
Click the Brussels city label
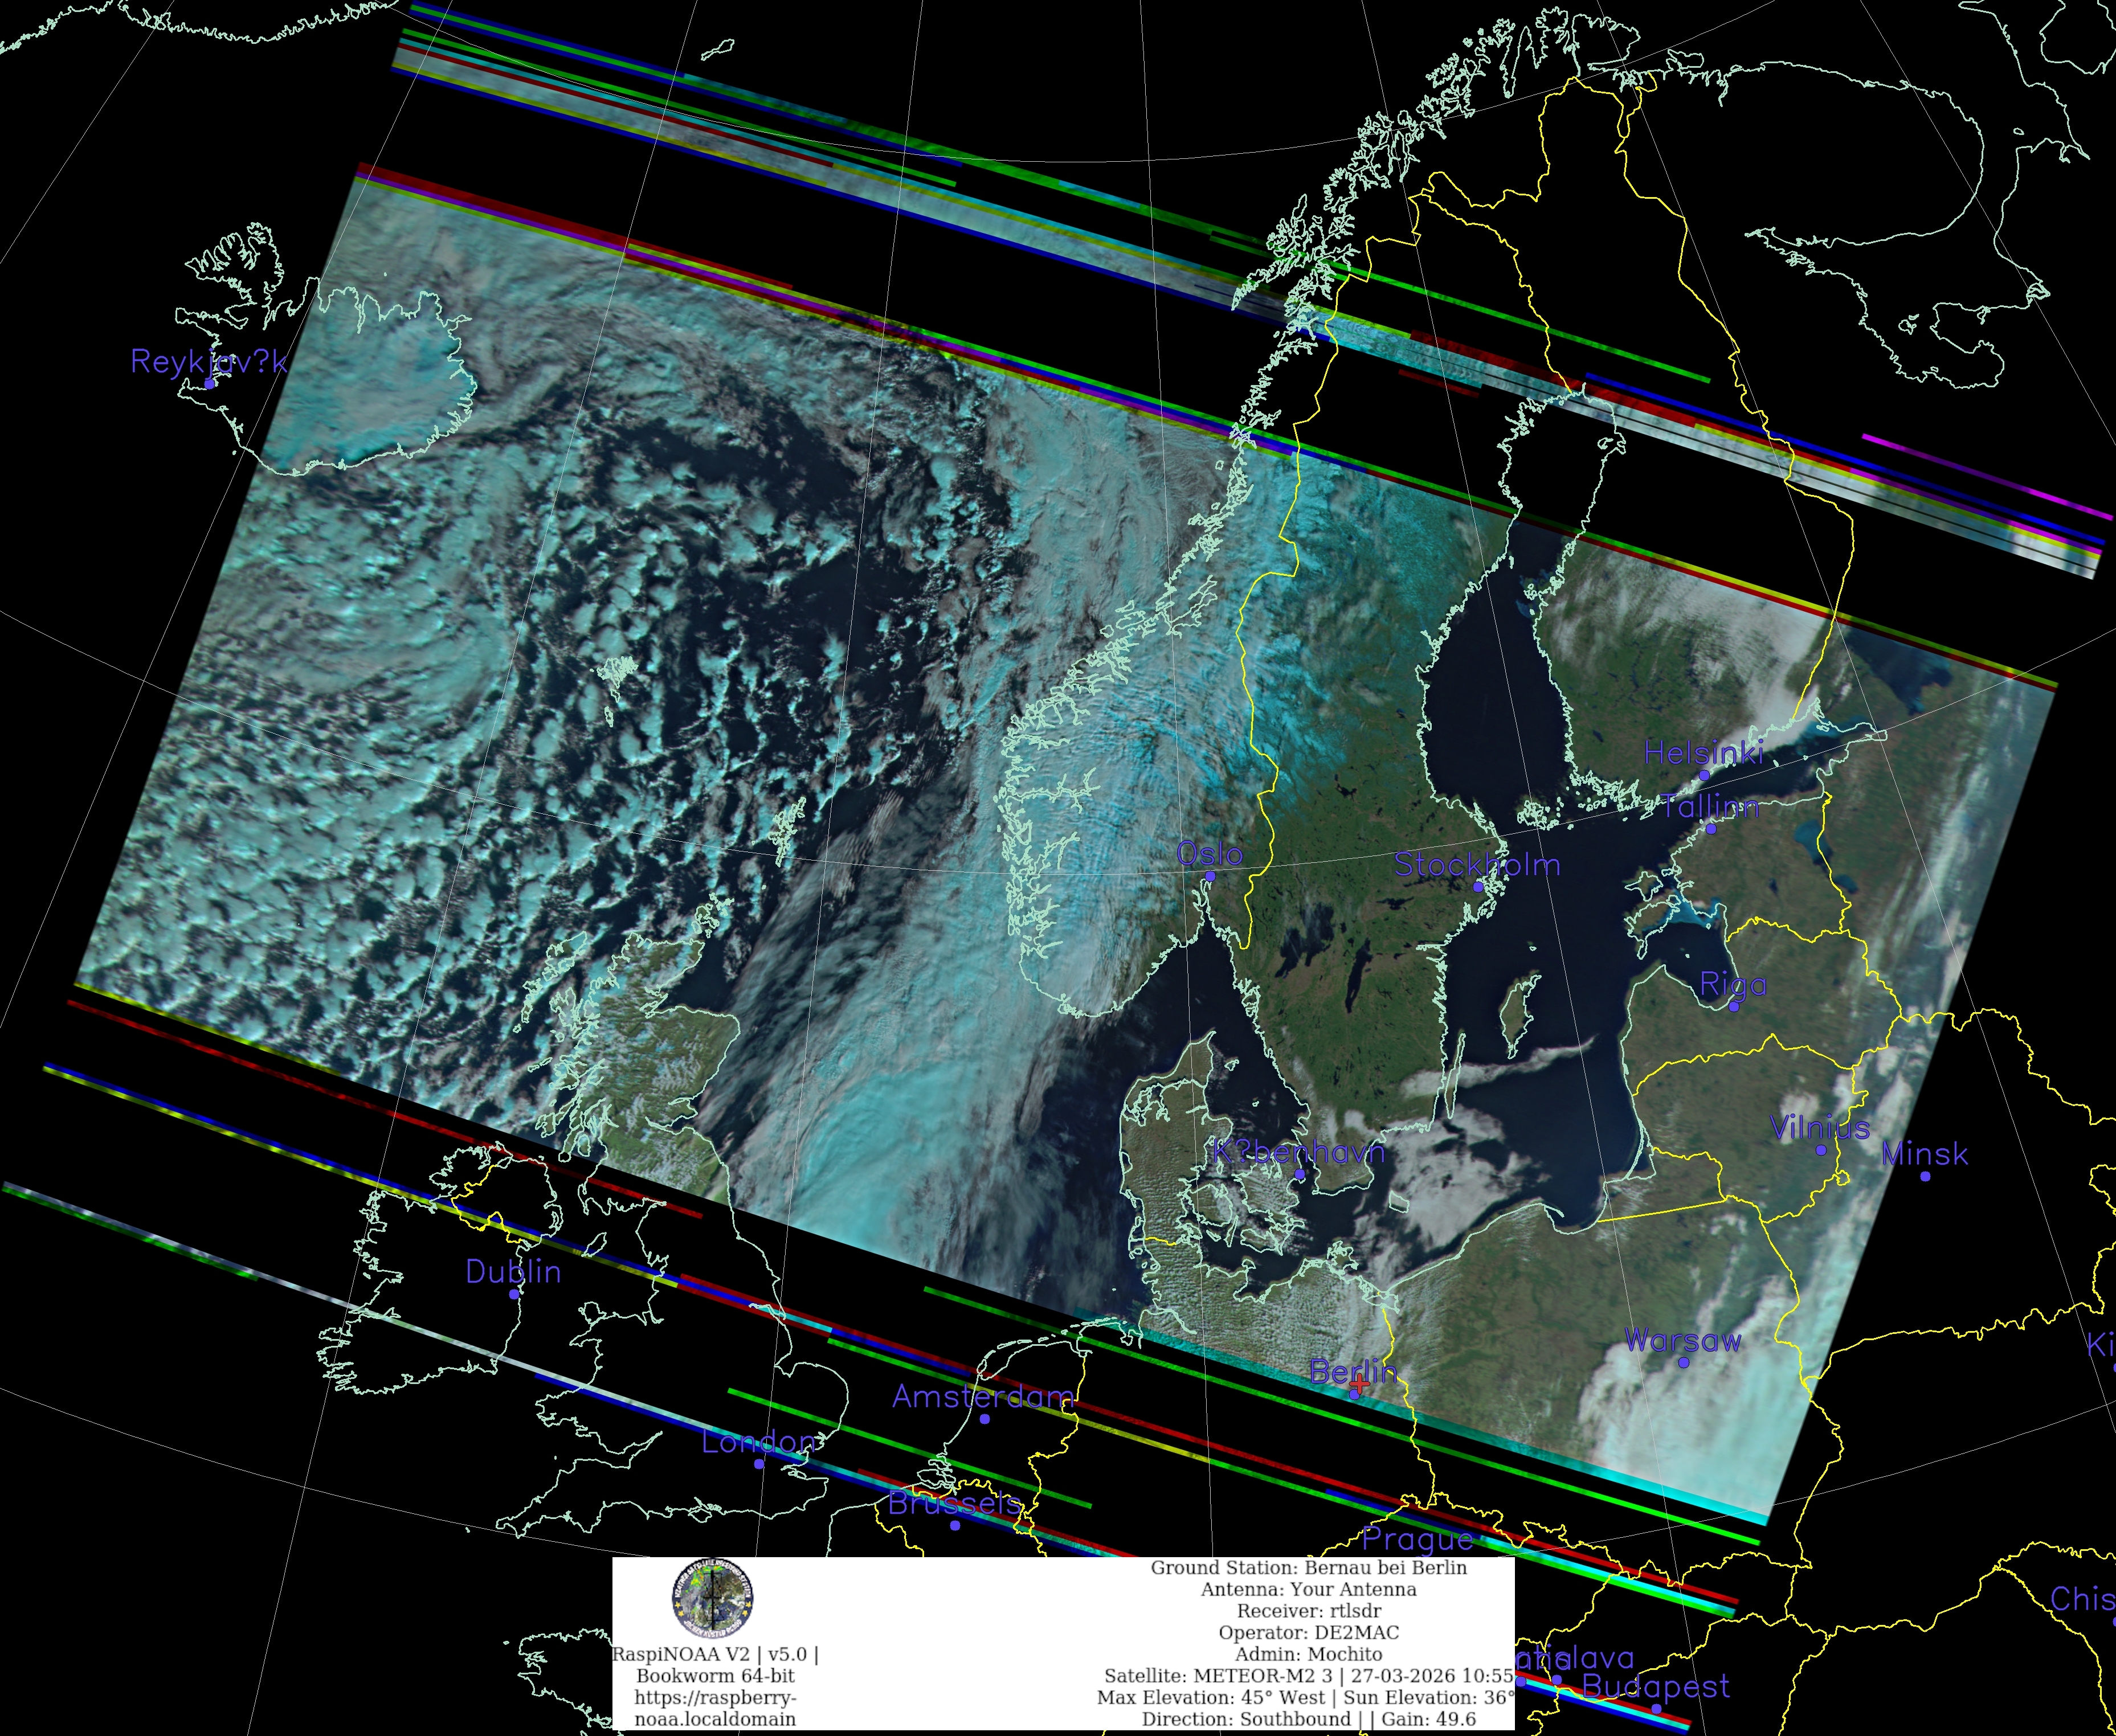point(953,1503)
